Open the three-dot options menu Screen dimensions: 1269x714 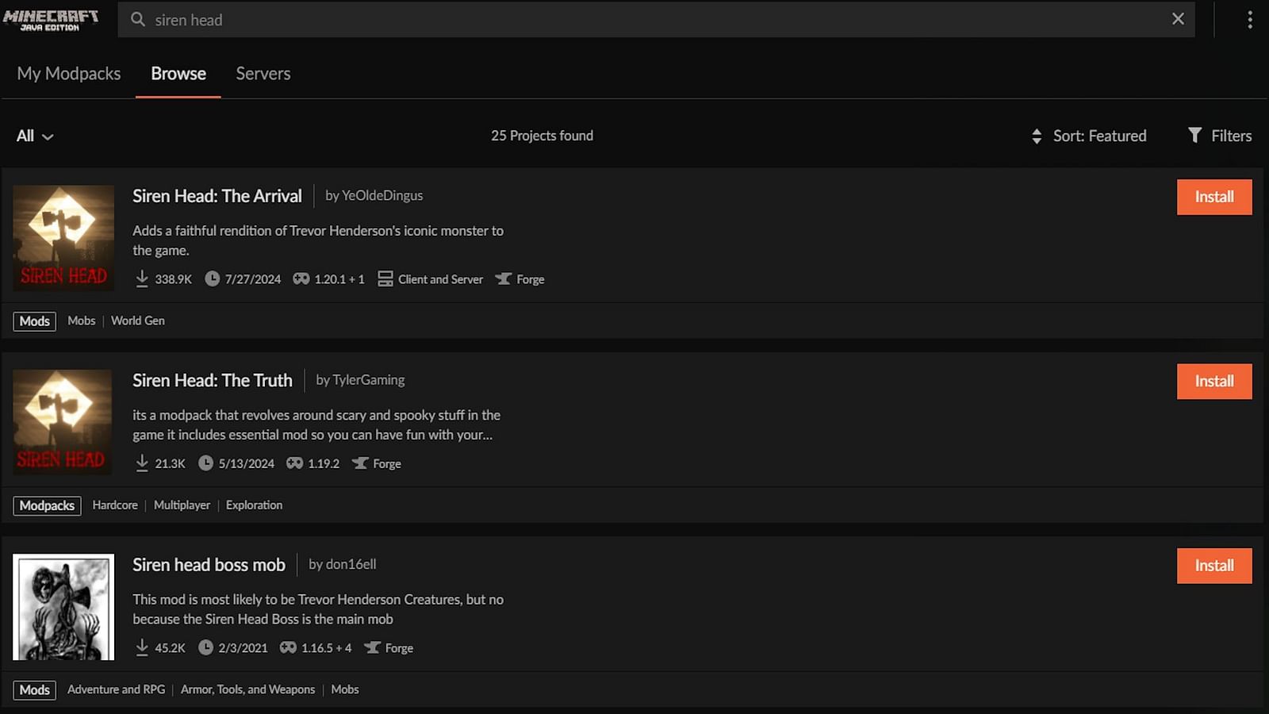1249,20
